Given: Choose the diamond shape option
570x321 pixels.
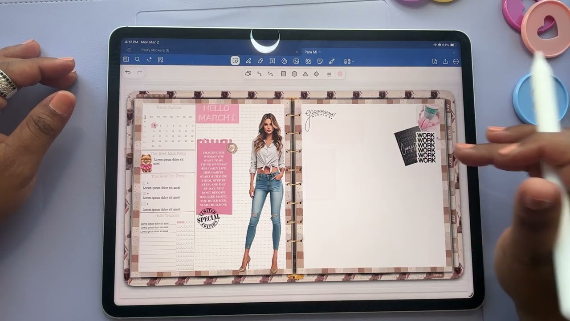Looking at the screenshot, I should pyautogui.click(x=316, y=74).
